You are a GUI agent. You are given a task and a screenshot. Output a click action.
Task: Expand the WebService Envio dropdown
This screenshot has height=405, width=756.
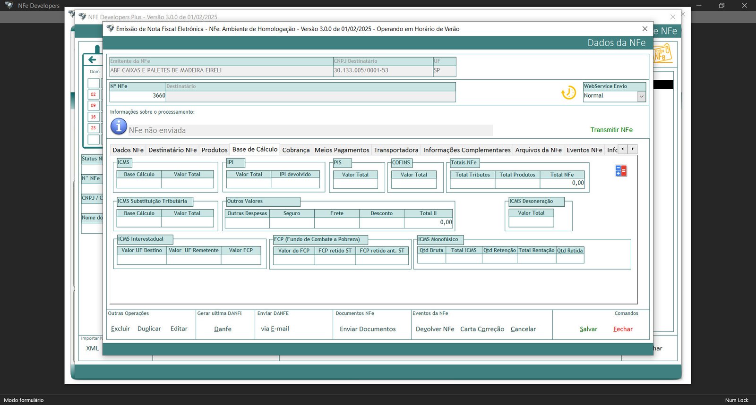click(x=641, y=96)
